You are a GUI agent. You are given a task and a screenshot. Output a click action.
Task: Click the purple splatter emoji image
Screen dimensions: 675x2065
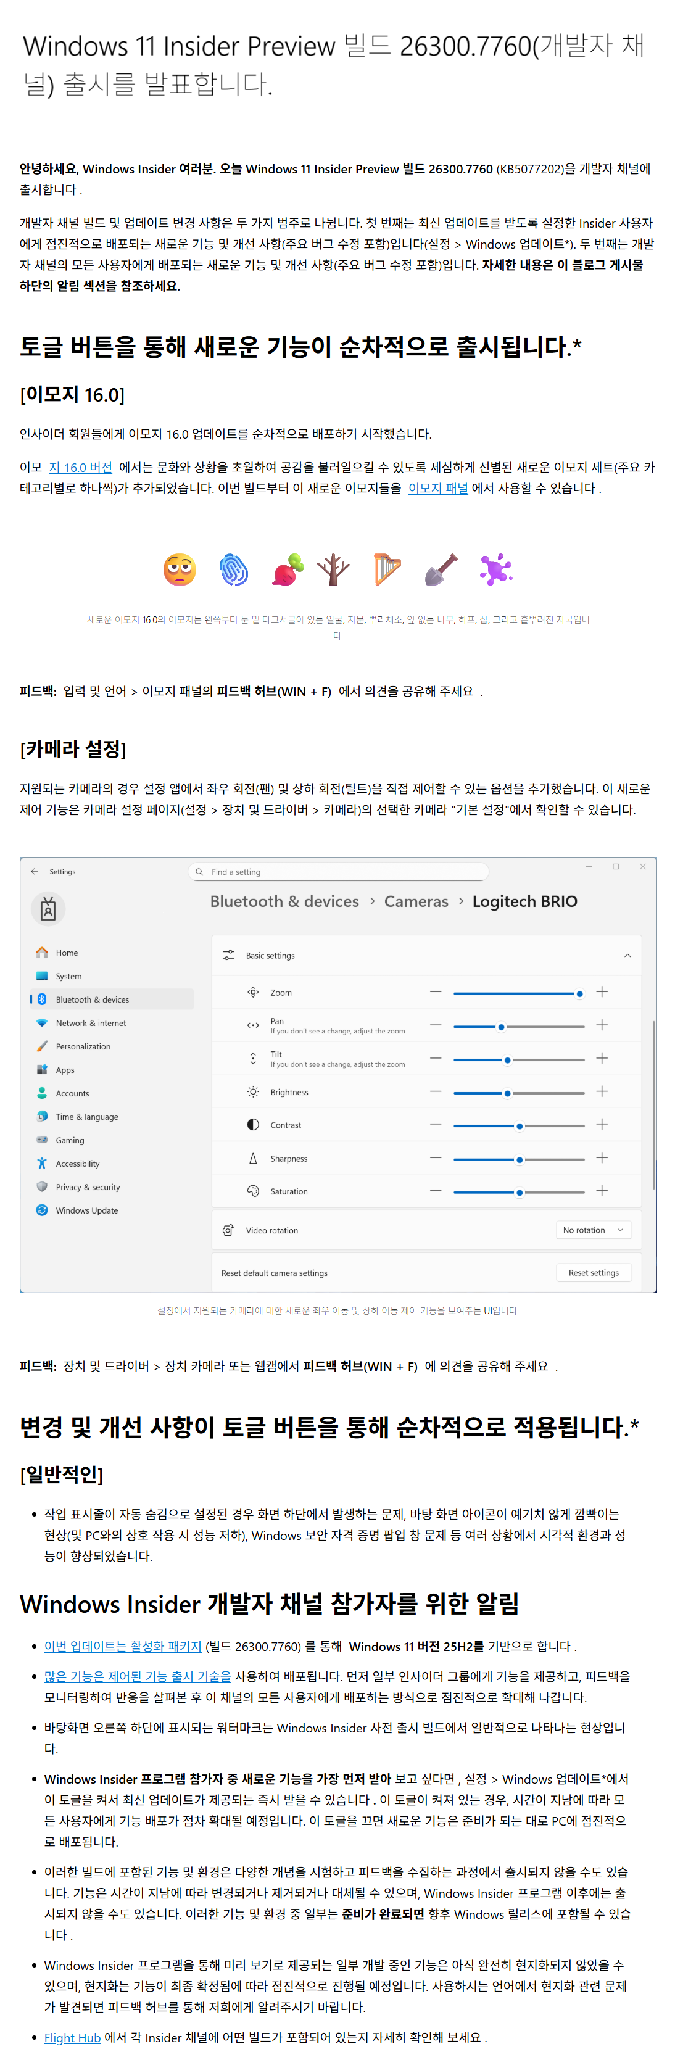(495, 570)
